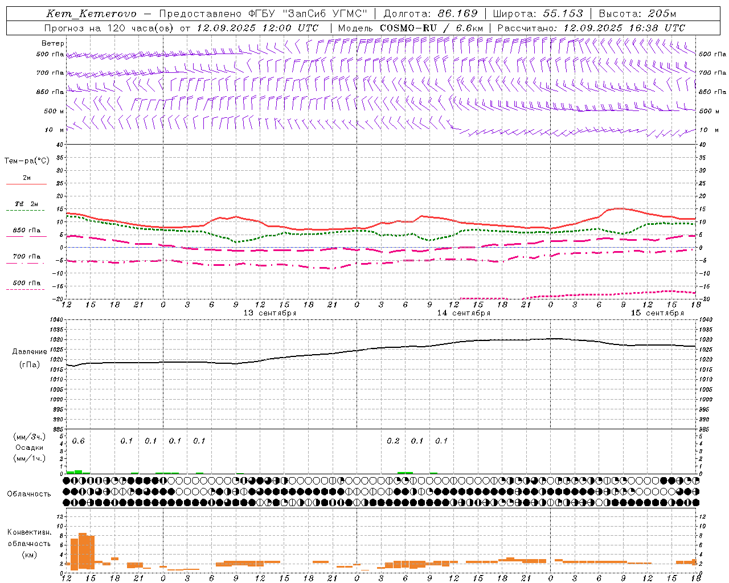Click the (км) unit label for convective clouds

click(x=30, y=555)
